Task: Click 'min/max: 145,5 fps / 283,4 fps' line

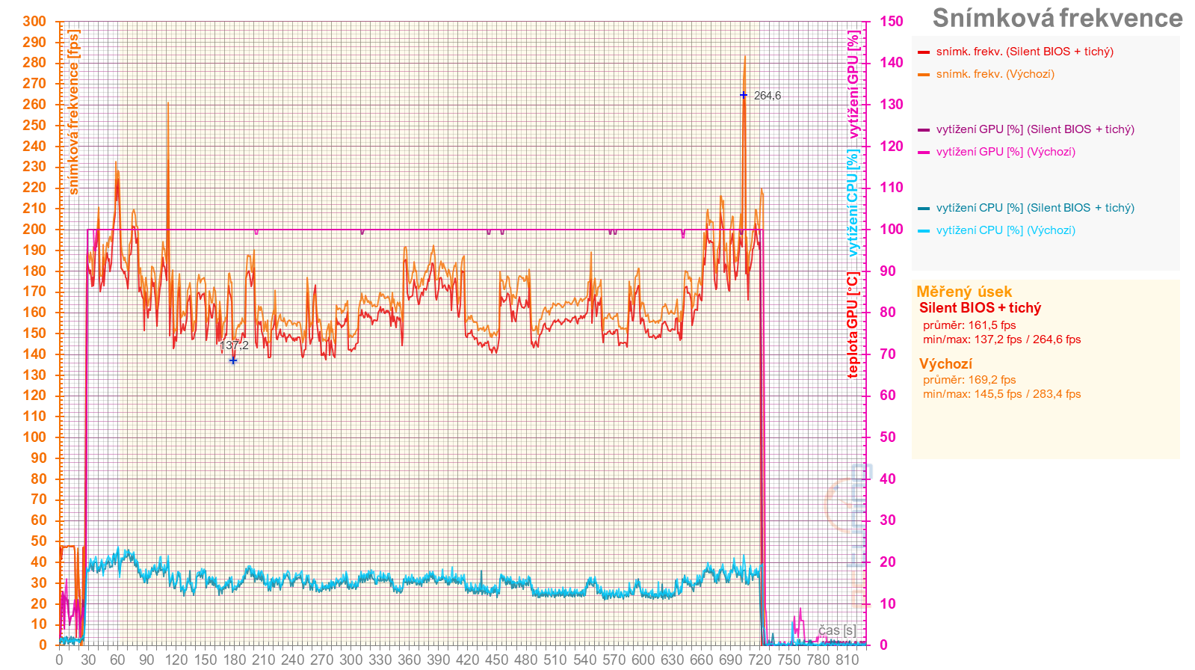Action: (1001, 394)
